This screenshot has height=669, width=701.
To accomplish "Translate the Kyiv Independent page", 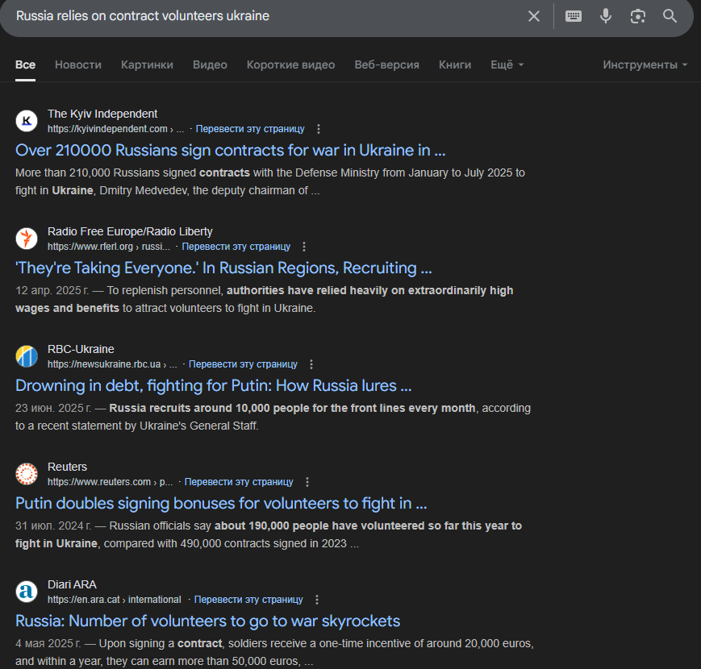I will coord(250,129).
